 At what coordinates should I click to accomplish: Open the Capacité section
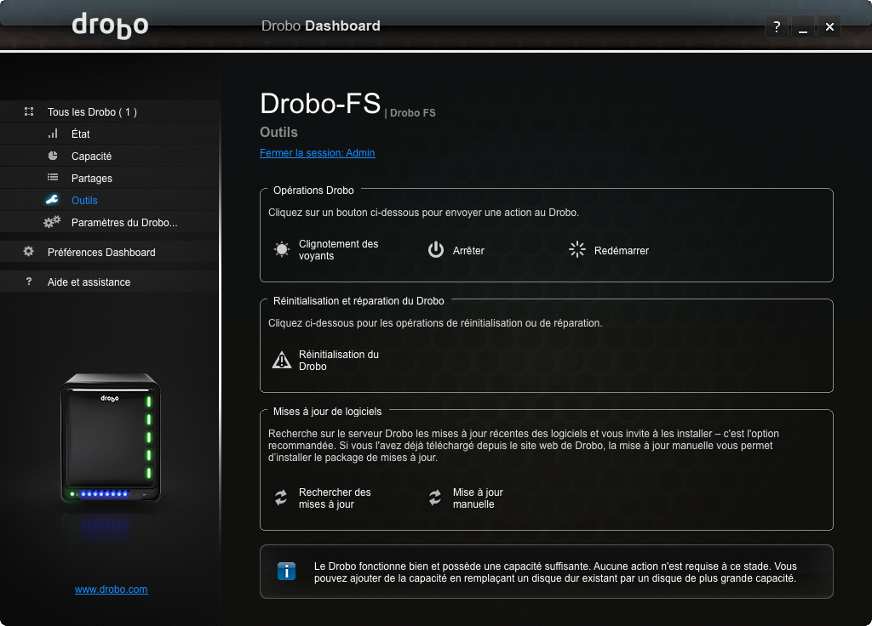point(91,156)
